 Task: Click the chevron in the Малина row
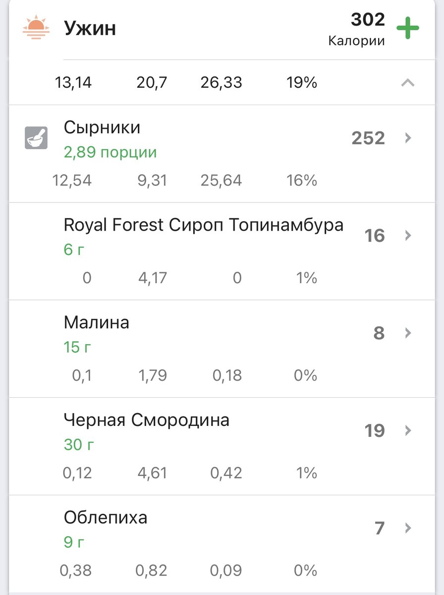(x=408, y=333)
